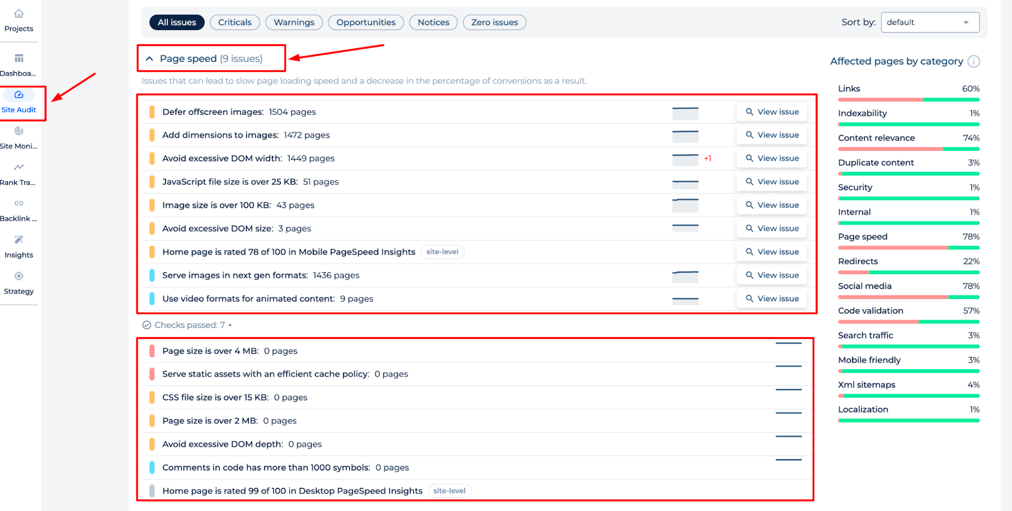Select 'Page size is over 2 MB' row
This screenshot has height=511, width=1012.
tap(476, 421)
